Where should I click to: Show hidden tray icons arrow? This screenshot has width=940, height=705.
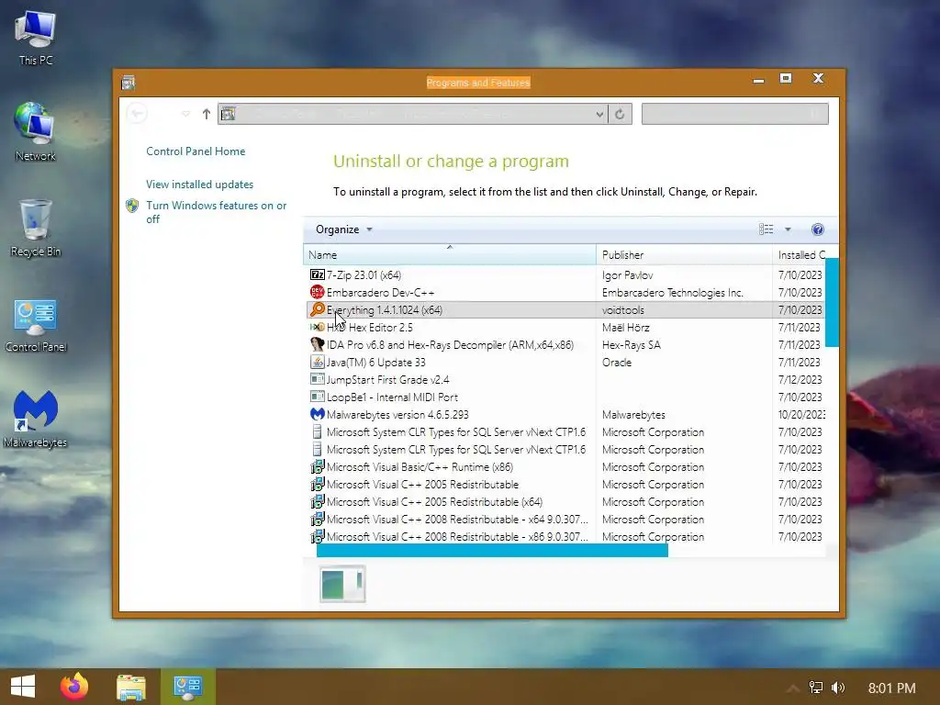click(792, 688)
